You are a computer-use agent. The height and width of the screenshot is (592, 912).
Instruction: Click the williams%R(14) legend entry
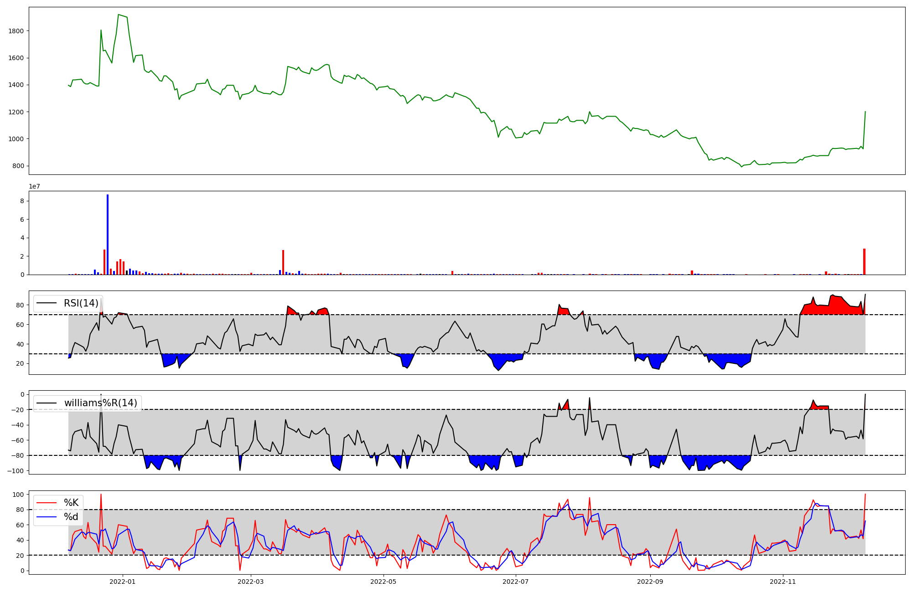100,403
